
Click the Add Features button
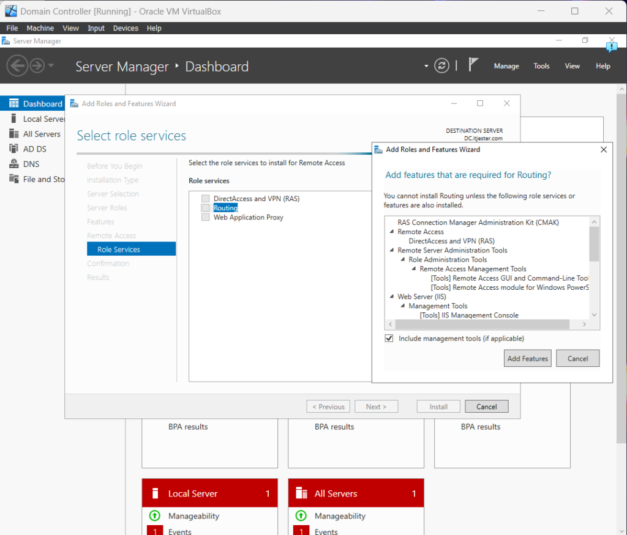tap(527, 358)
